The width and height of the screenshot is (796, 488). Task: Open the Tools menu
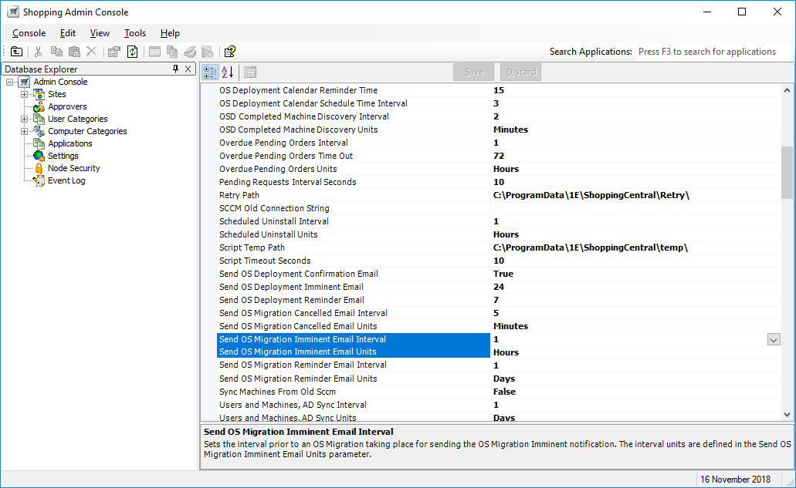tap(135, 33)
